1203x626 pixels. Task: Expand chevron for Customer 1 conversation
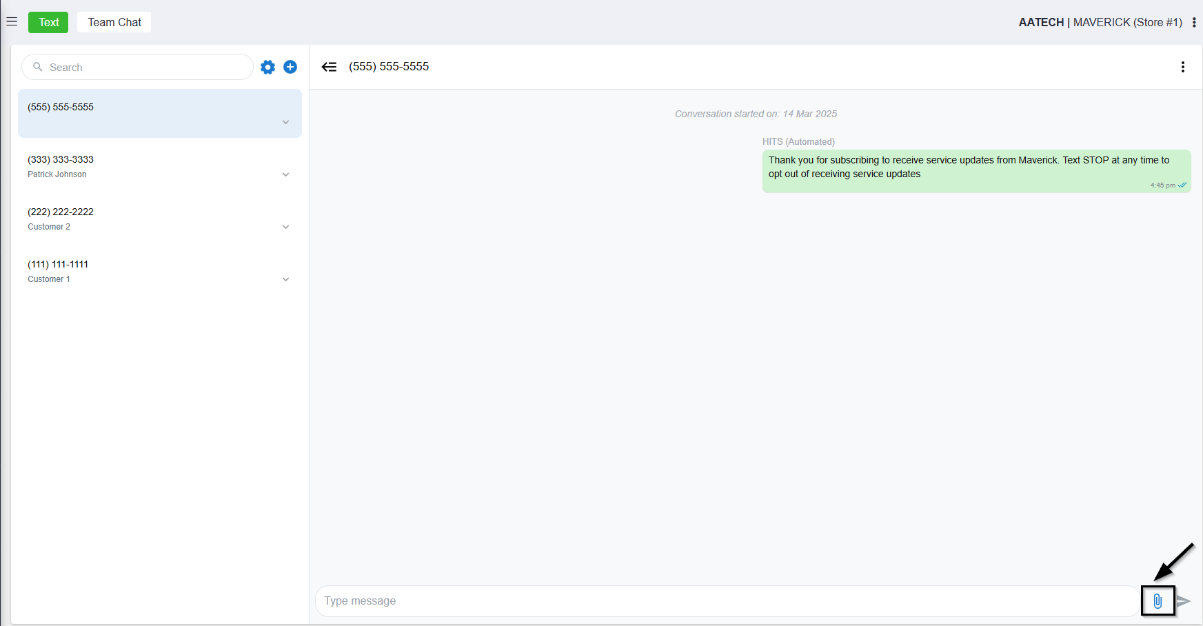[x=285, y=279]
